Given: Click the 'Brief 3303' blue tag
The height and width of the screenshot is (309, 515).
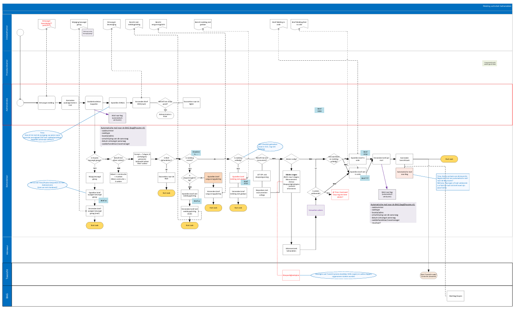Looking at the screenshot, I should 319,109.
